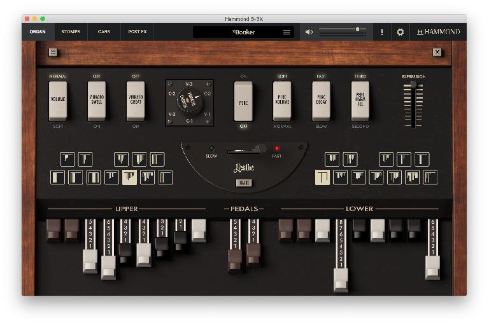Select the highlighted upper drawbar preset key
This screenshot has width=489, height=325.
(x=129, y=177)
